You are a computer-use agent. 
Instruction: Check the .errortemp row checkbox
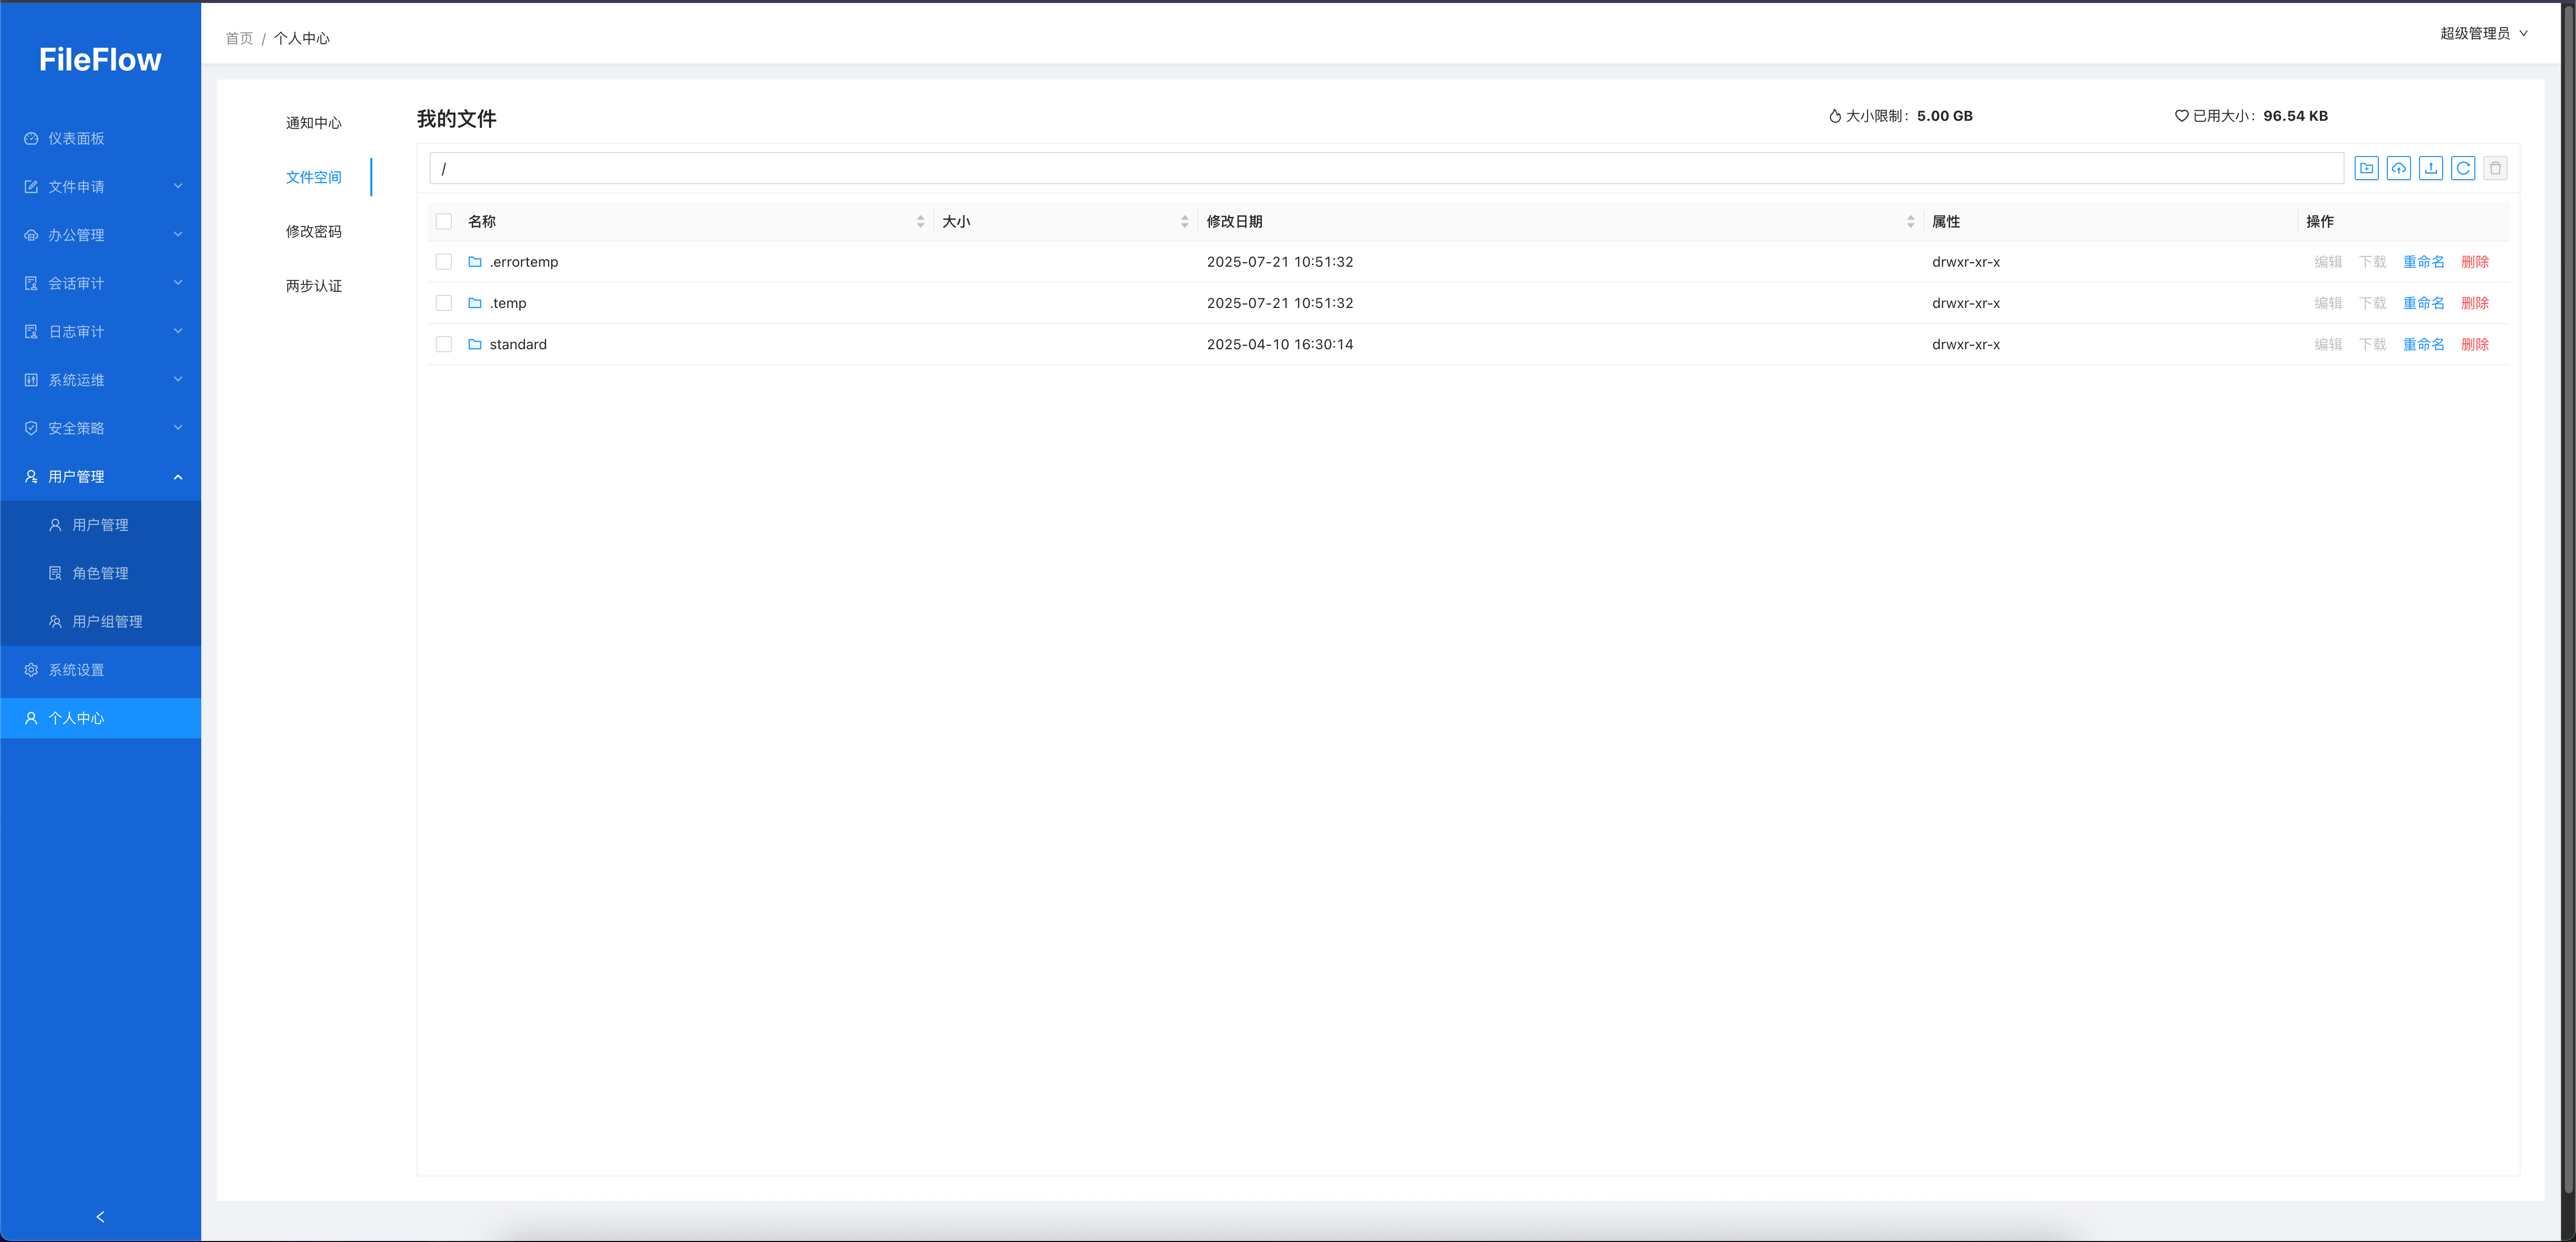pos(444,262)
